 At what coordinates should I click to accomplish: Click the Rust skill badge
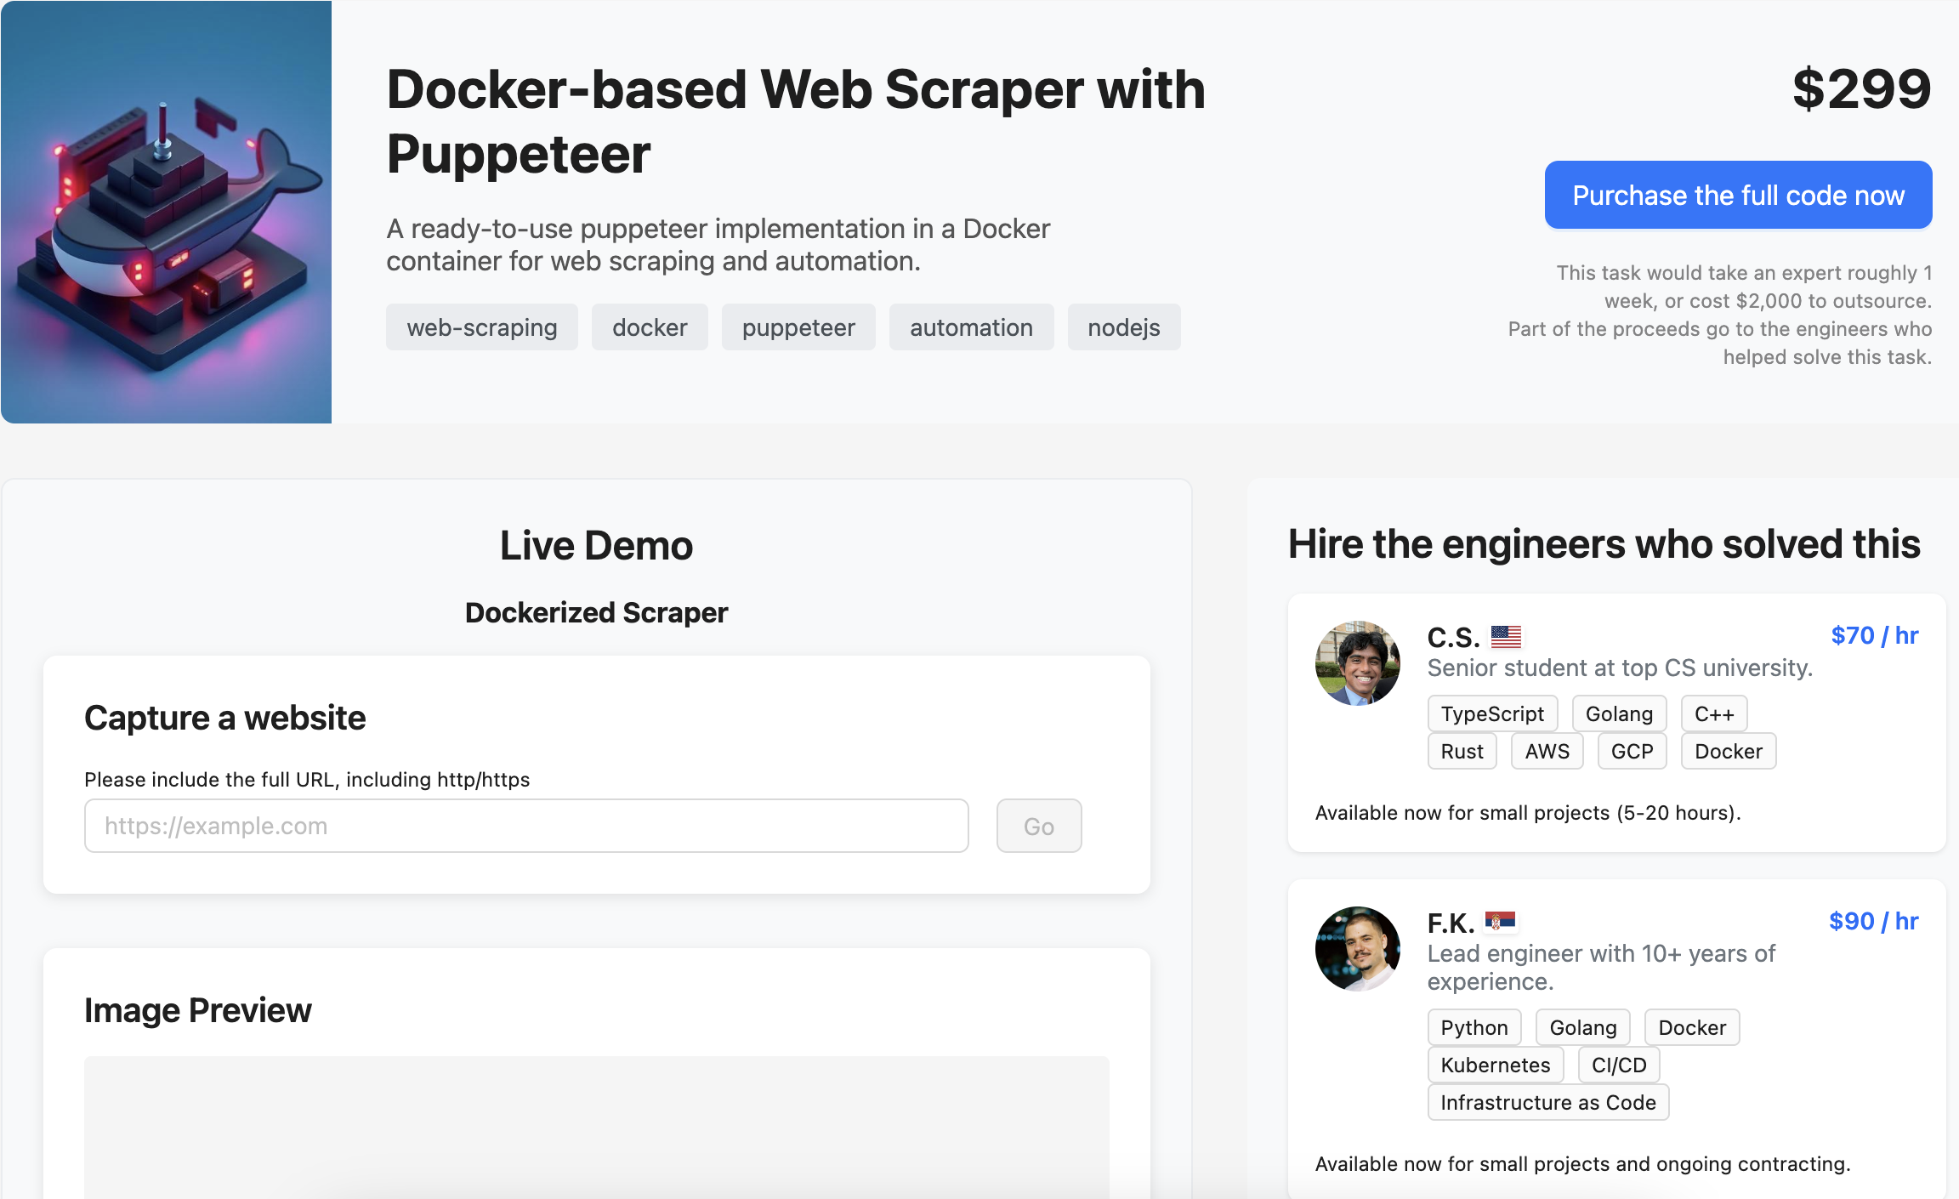(x=1462, y=751)
